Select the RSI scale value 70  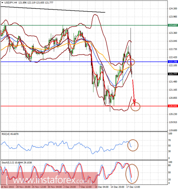pyautogui.click(x=169, y=140)
